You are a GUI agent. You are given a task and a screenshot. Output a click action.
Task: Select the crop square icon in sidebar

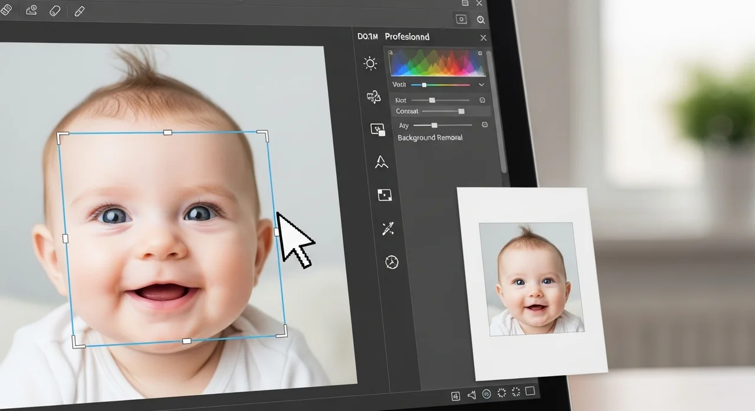[385, 195]
